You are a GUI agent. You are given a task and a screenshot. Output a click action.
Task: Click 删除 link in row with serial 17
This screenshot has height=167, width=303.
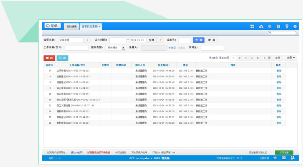279,71
